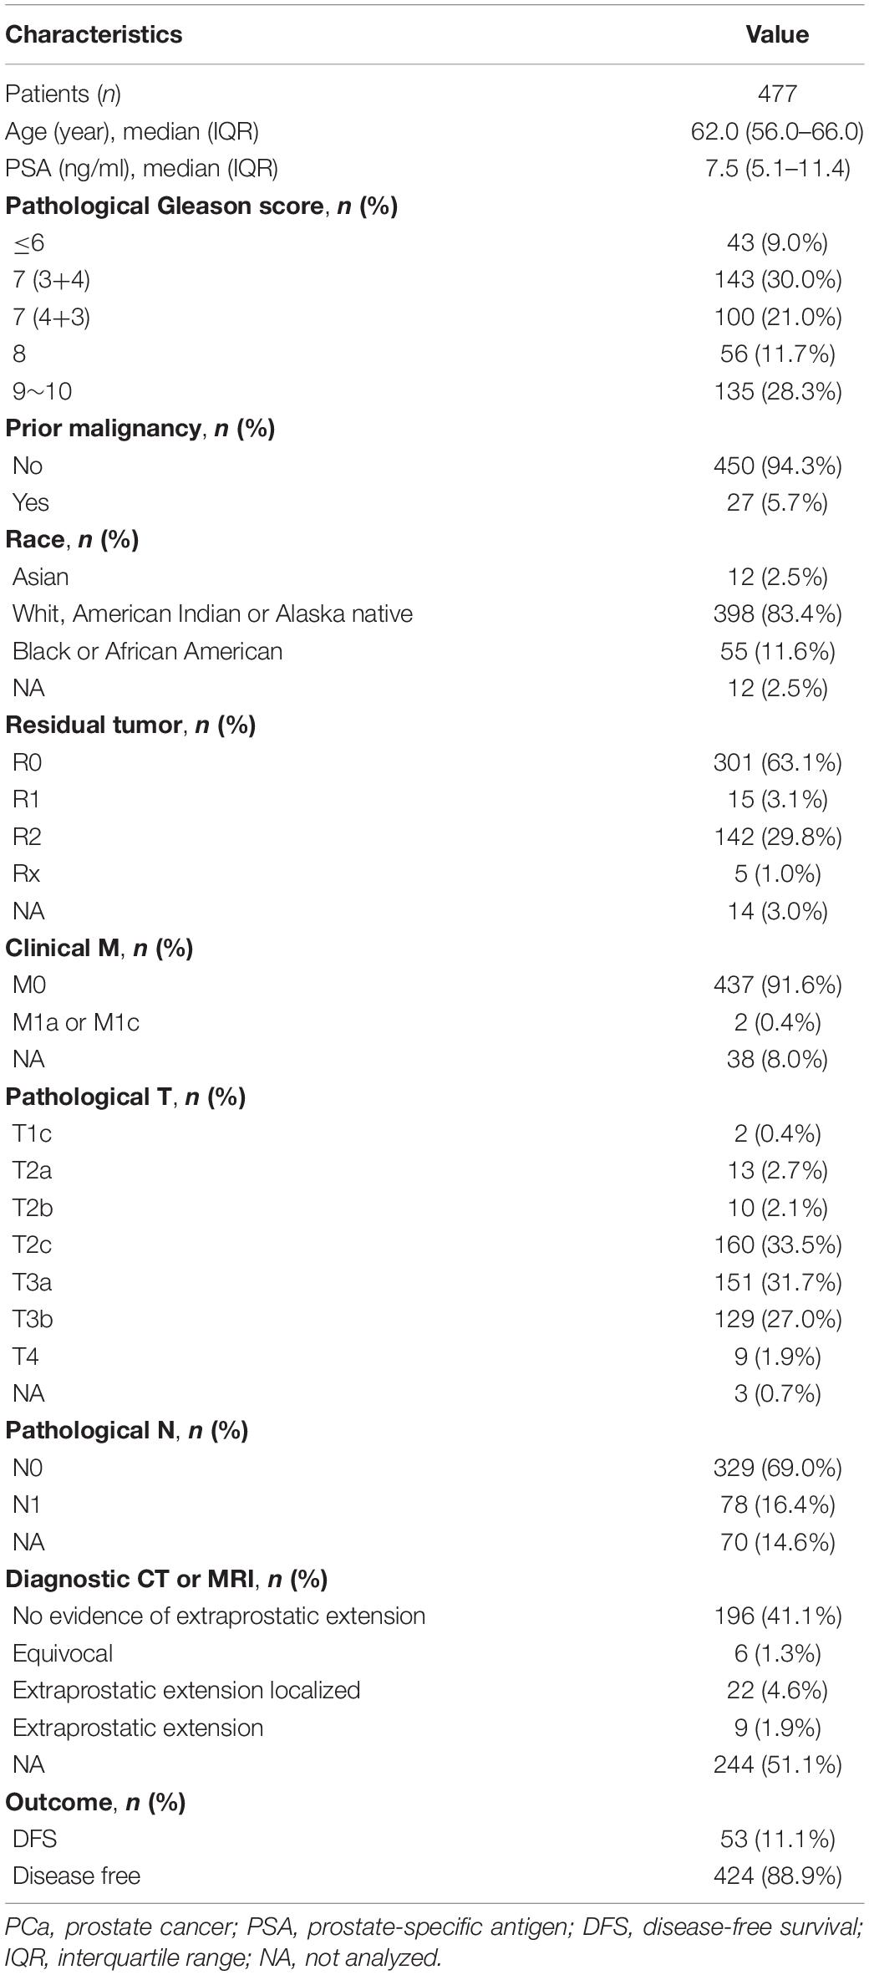Click the Pathological T section heading
This screenshot has height=1975, width=869.
click(x=125, y=1097)
